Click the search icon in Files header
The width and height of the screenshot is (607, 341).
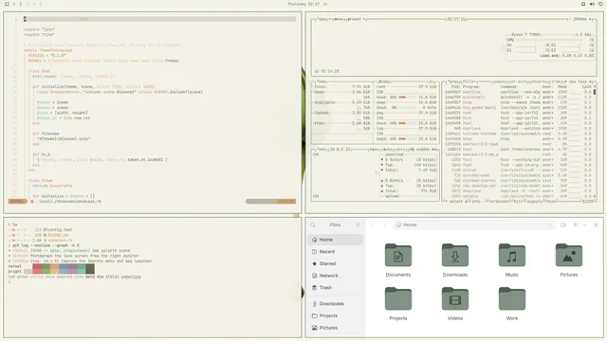coord(313,224)
